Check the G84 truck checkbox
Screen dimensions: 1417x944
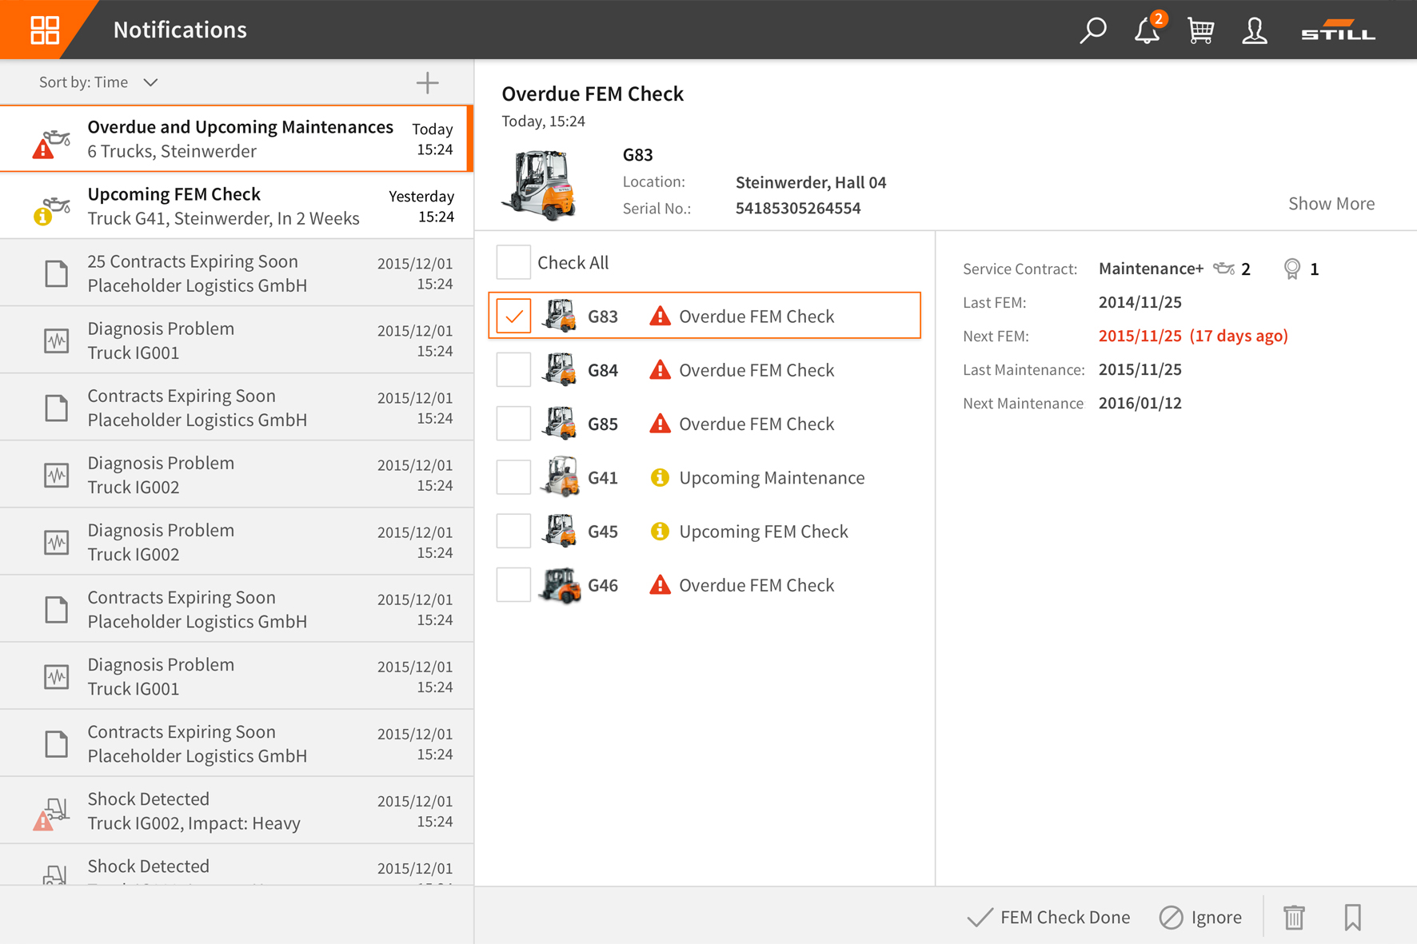pos(513,370)
